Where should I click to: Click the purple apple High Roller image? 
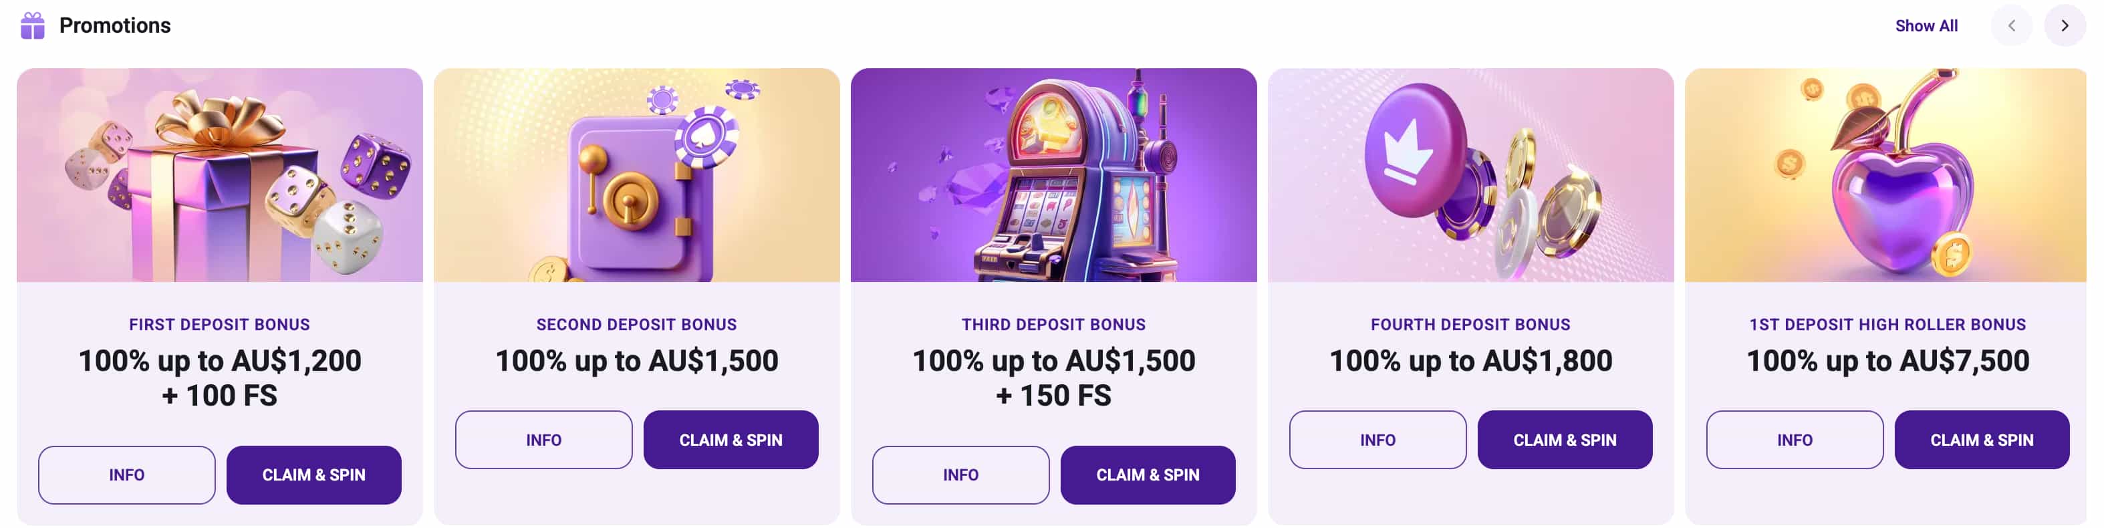1887,176
